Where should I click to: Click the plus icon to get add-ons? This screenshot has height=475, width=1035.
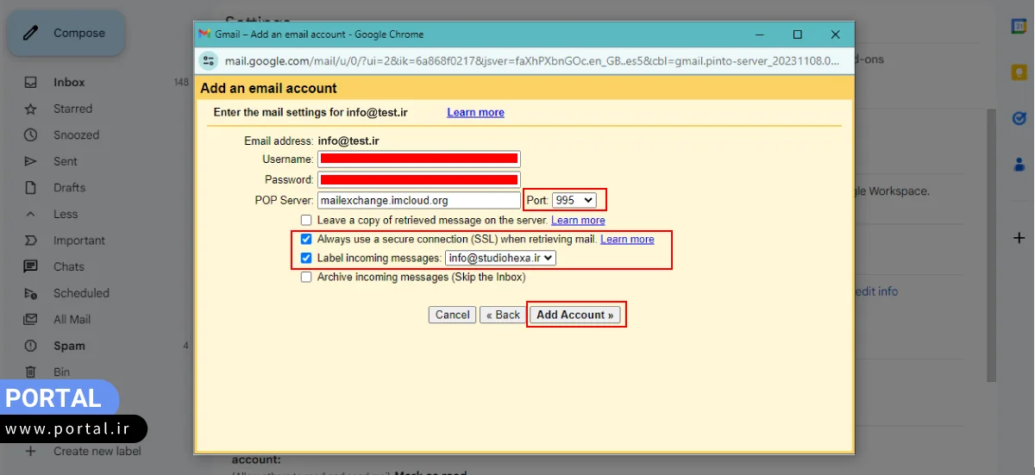point(1019,237)
